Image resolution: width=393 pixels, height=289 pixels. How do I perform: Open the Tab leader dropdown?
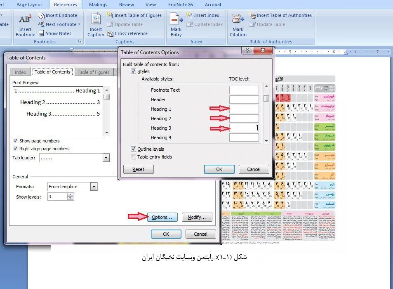point(106,158)
